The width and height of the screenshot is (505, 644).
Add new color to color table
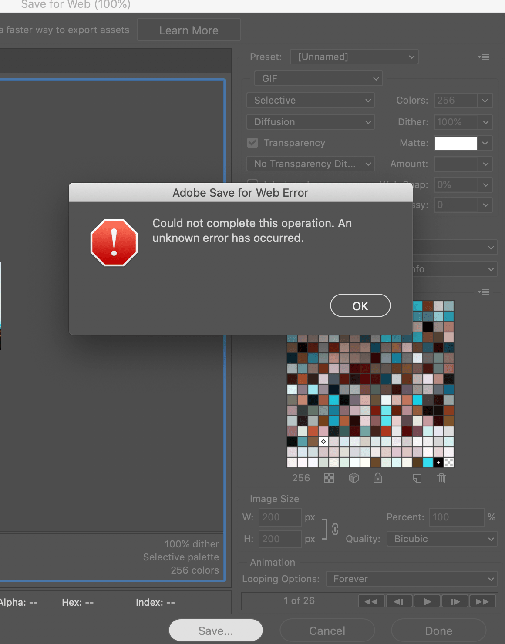pos(417,478)
